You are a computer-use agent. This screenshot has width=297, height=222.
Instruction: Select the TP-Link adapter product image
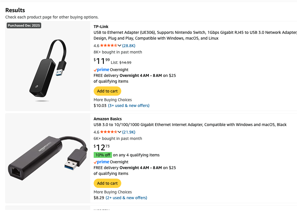[47, 66]
